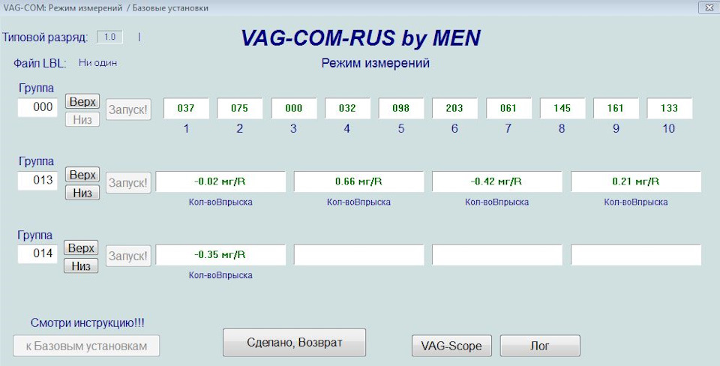Click Низ button for group 013

click(x=82, y=193)
